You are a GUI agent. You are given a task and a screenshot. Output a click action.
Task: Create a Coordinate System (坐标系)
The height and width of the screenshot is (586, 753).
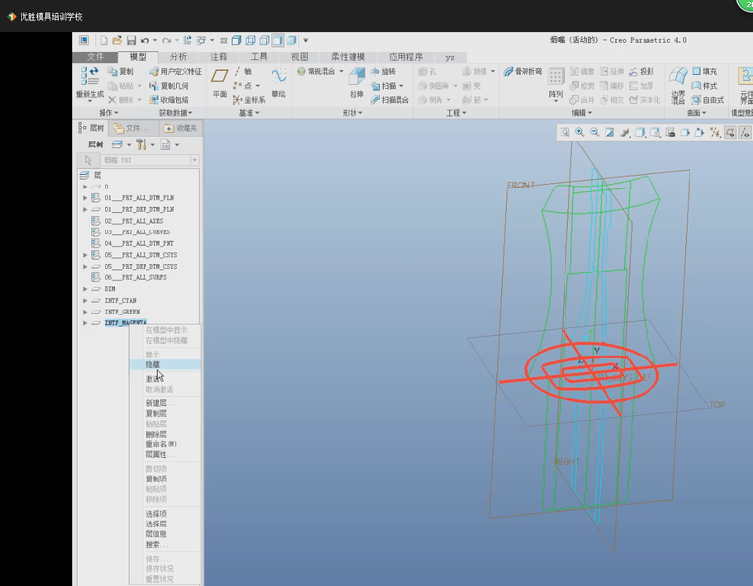[x=249, y=100]
